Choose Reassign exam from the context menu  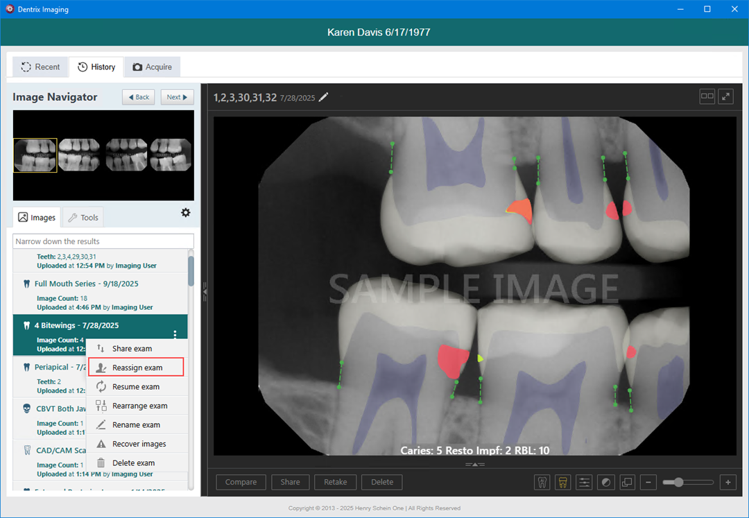(x=135, y=367)
